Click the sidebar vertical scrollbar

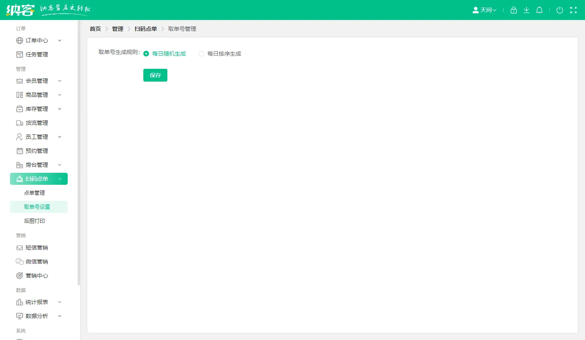(x=79, y=152)
